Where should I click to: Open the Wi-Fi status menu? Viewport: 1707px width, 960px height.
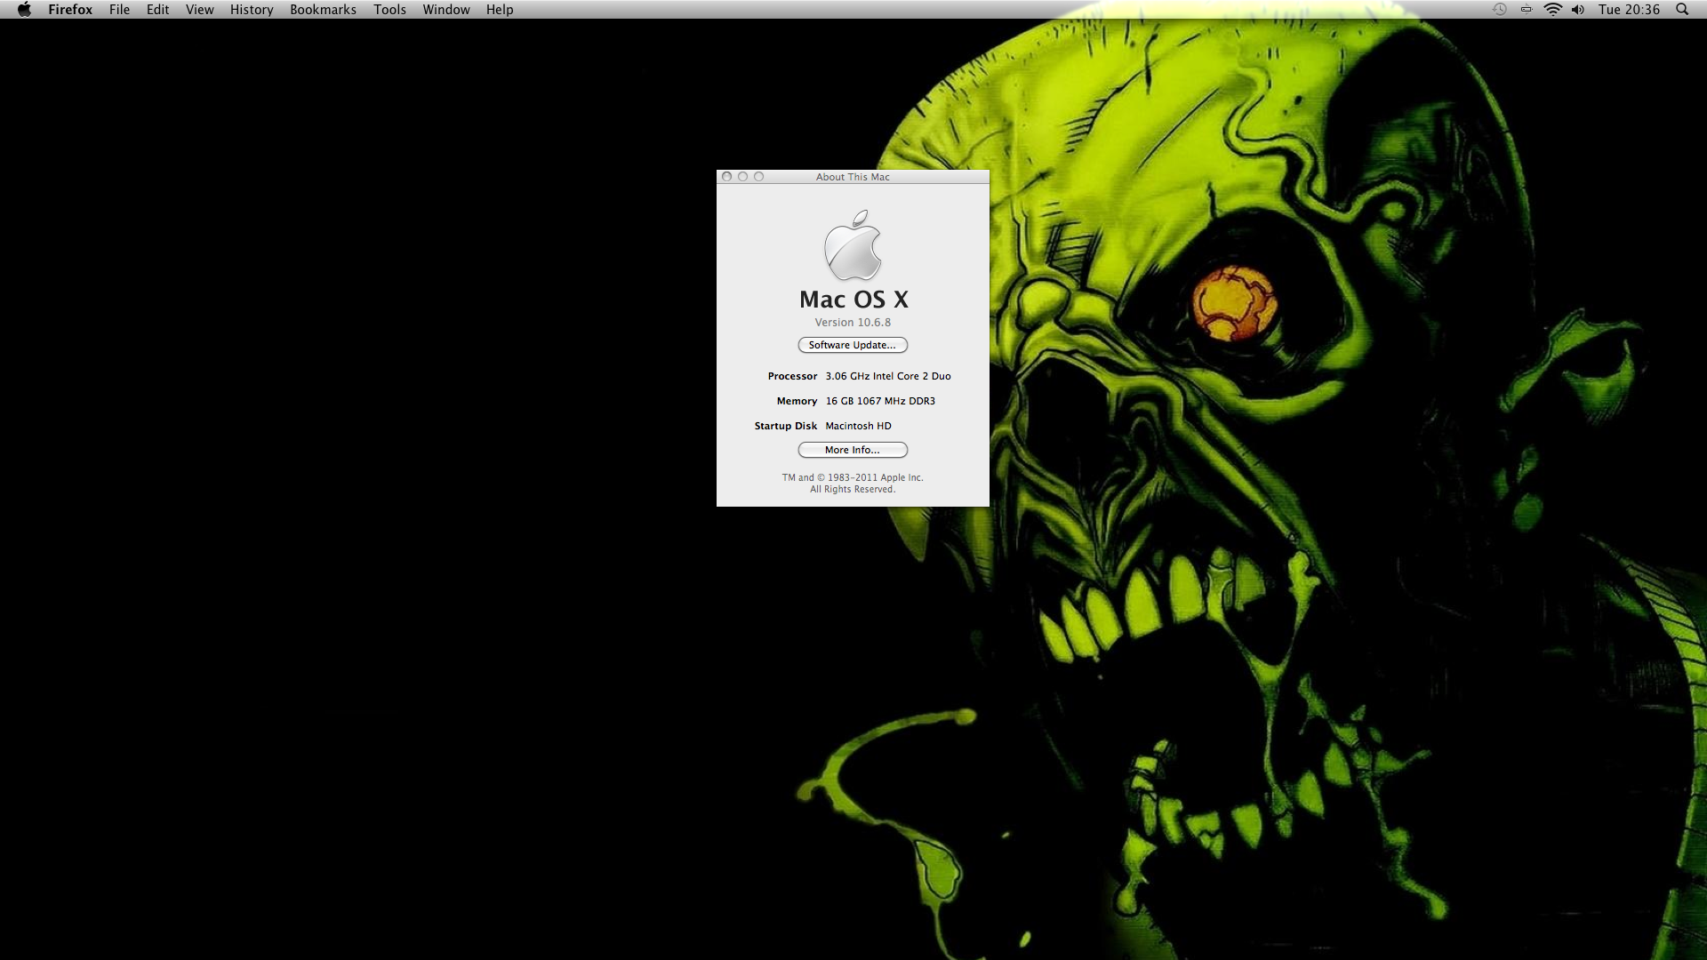1552,10
